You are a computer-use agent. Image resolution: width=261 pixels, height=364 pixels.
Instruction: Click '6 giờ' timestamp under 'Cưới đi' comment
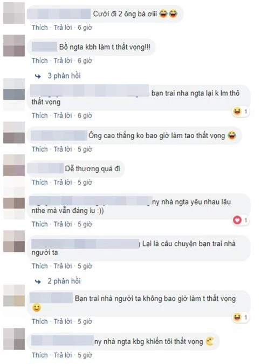tap(85, 28)
